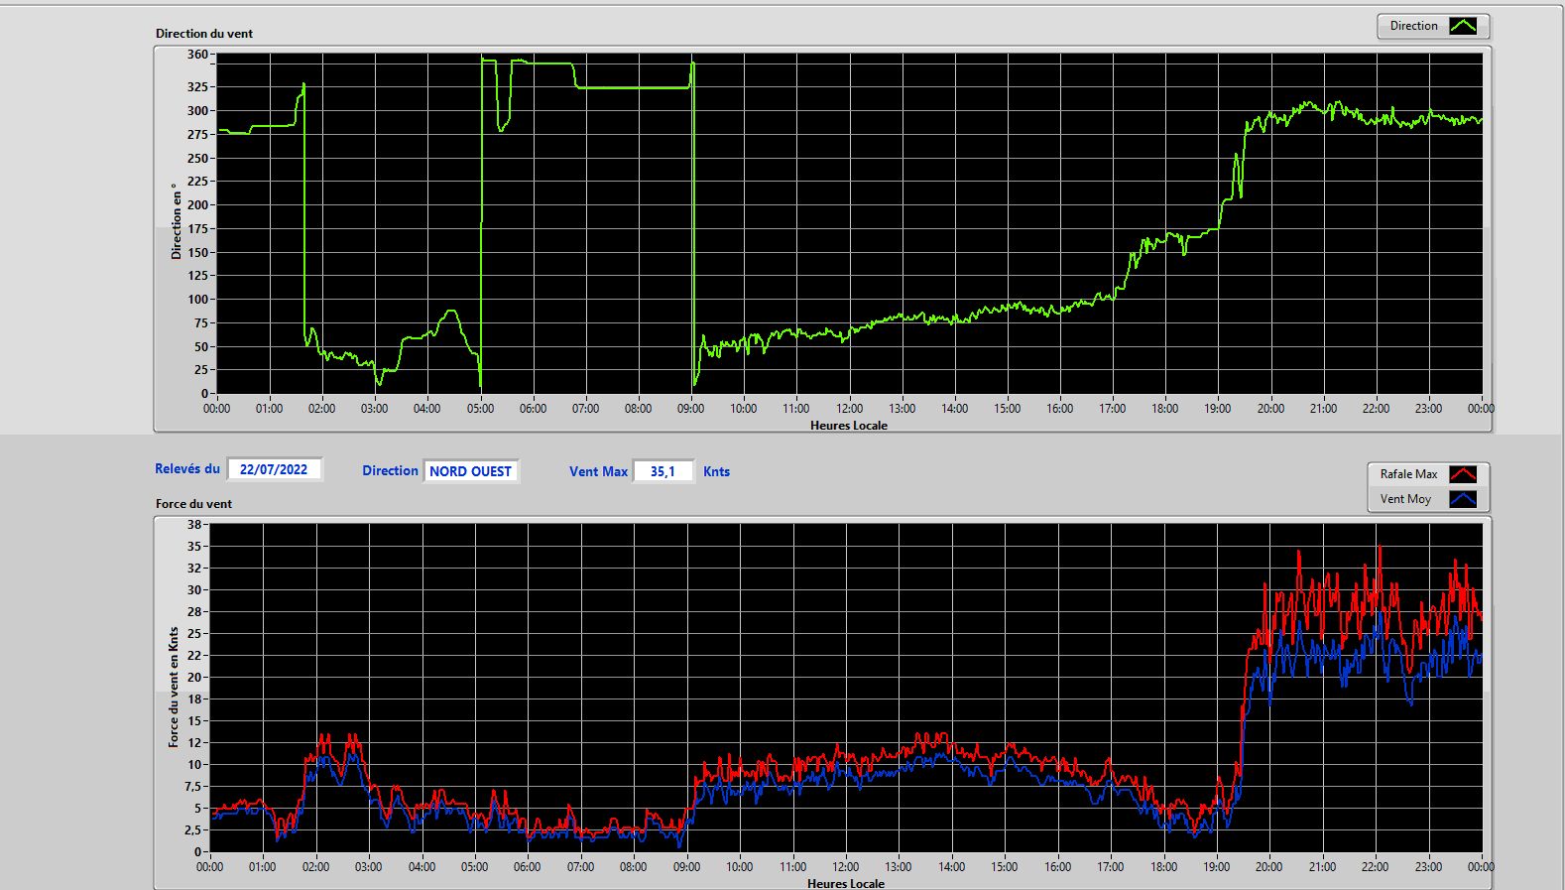The height and width of the screenshot is (890, 1565).
Task: Click the 'Direction en °' axis label
Action: pyautogui.click(x=177, y=221)
